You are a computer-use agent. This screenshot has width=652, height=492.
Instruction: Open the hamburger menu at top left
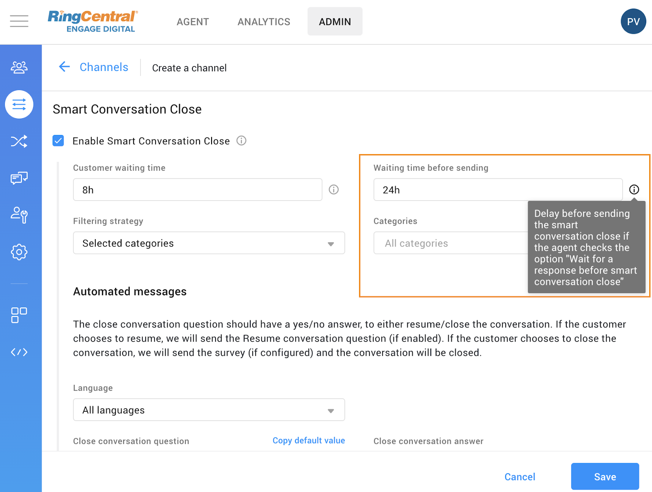click(19, 21)
